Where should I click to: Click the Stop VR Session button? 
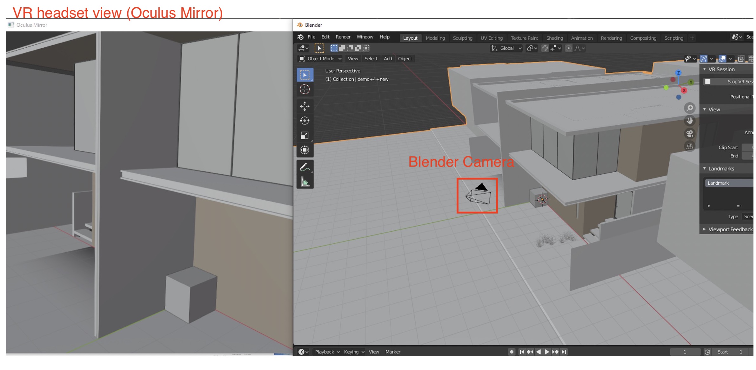[x=728, y=82]
